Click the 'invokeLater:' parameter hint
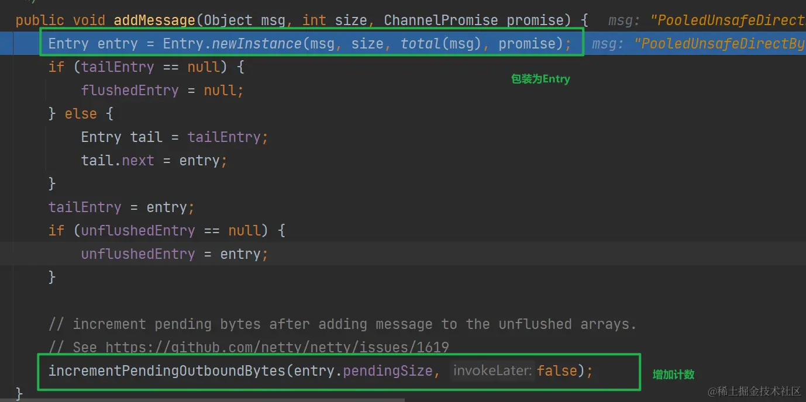The width and height of the screenshot is (806, 402). (x=492, y=371)
